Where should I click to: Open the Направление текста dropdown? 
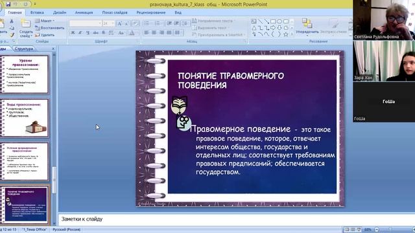click(214, 21)
